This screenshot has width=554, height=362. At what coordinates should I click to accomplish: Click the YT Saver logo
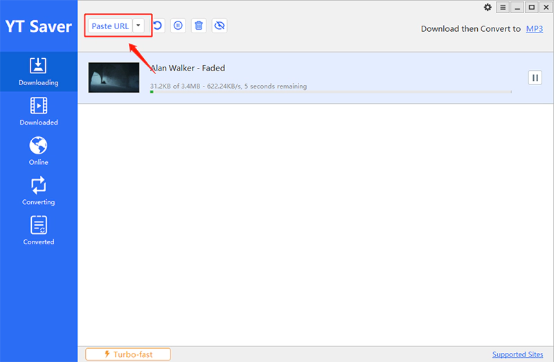coord(39,26)
